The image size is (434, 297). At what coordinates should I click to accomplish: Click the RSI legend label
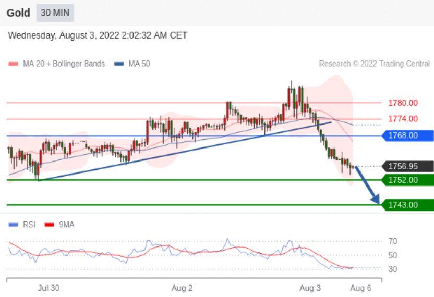pos(29,225)
